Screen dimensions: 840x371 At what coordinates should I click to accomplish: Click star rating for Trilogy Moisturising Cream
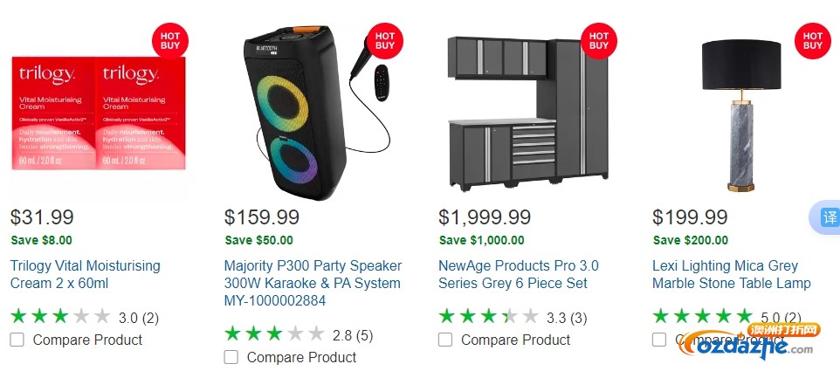click(x=60, y=316)
